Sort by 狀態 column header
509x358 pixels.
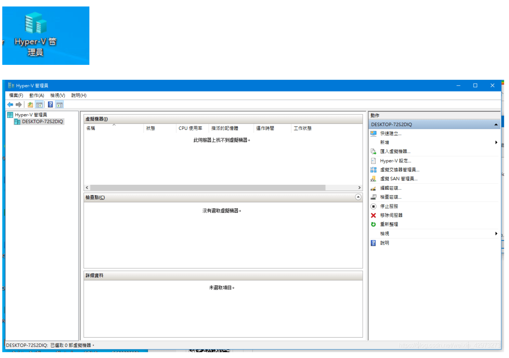tap(160, 128)
